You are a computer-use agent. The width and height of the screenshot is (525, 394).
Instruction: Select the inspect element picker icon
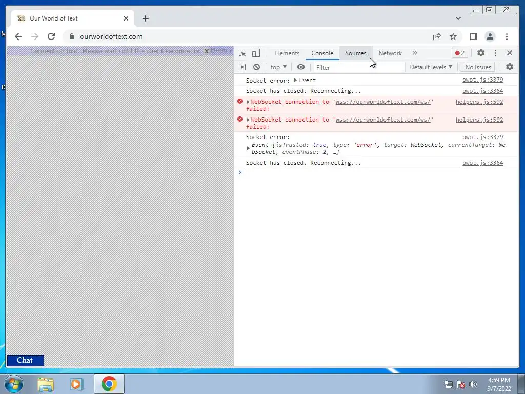(242, 53)
